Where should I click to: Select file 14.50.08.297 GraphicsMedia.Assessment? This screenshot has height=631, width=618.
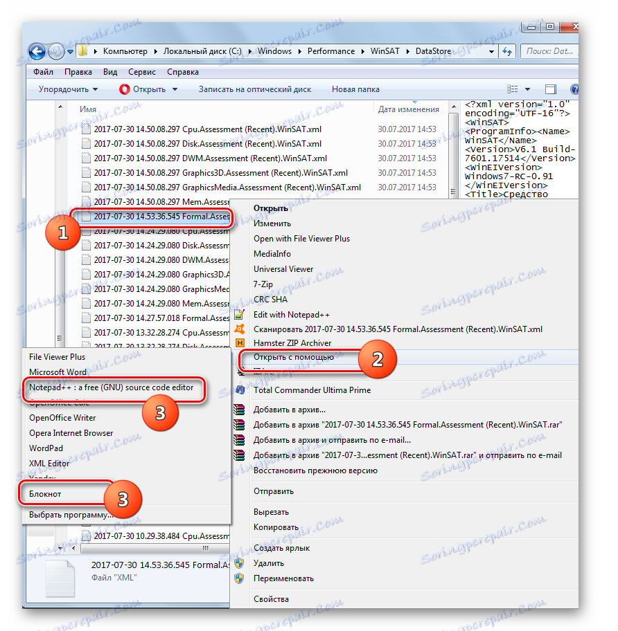[x=227, y=187]
